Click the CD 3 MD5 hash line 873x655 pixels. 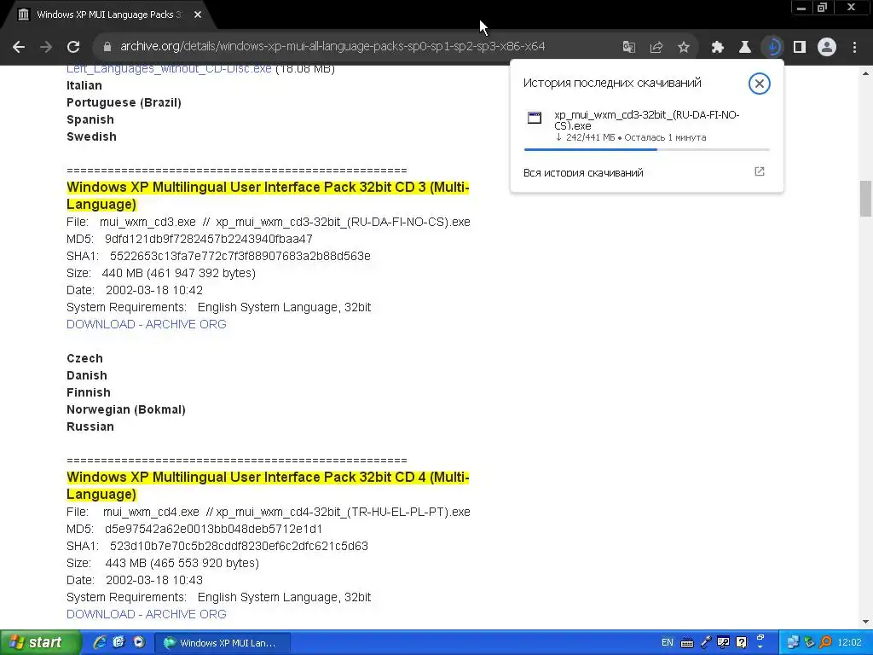point(189,239)
